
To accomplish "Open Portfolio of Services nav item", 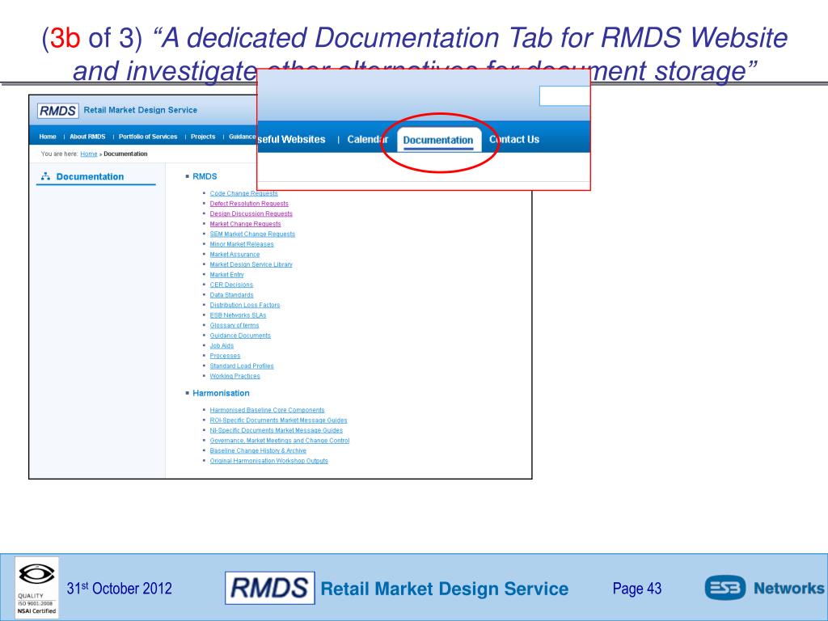I will [x=148, y=137].
